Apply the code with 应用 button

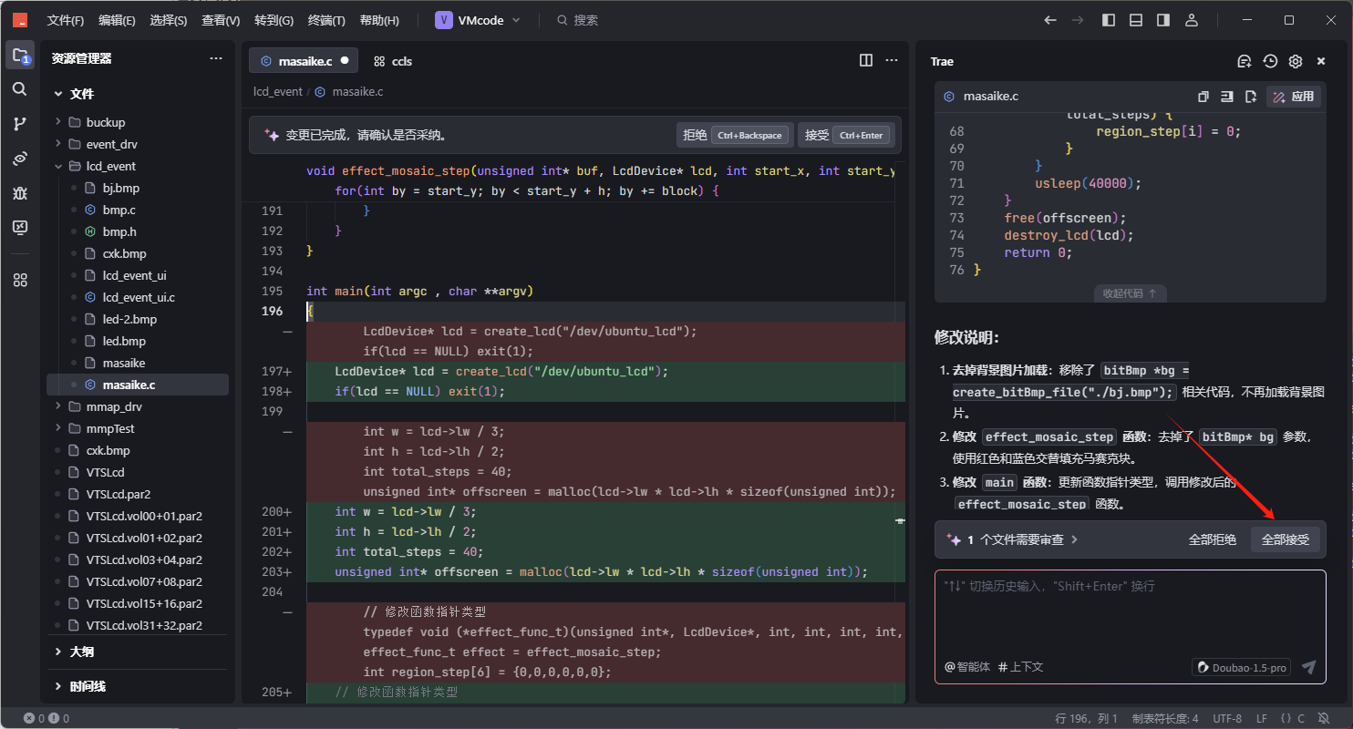point(1294,97)
